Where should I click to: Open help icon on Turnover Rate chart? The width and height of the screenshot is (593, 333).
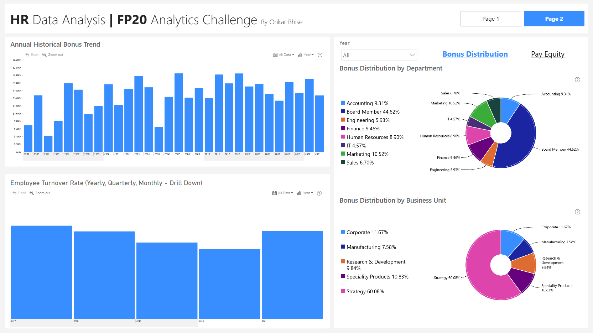coord(319,193)
